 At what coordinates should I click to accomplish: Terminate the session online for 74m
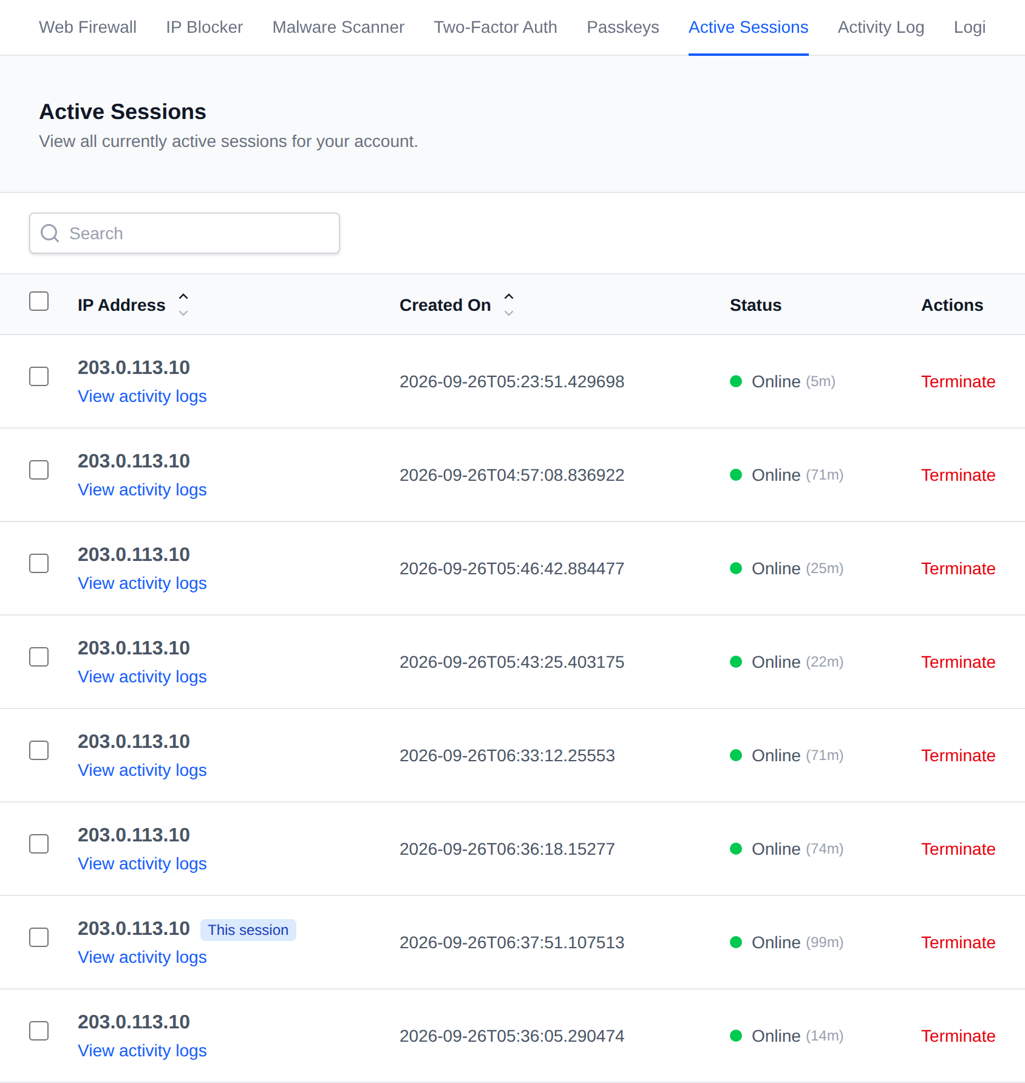tap(958, 849)
